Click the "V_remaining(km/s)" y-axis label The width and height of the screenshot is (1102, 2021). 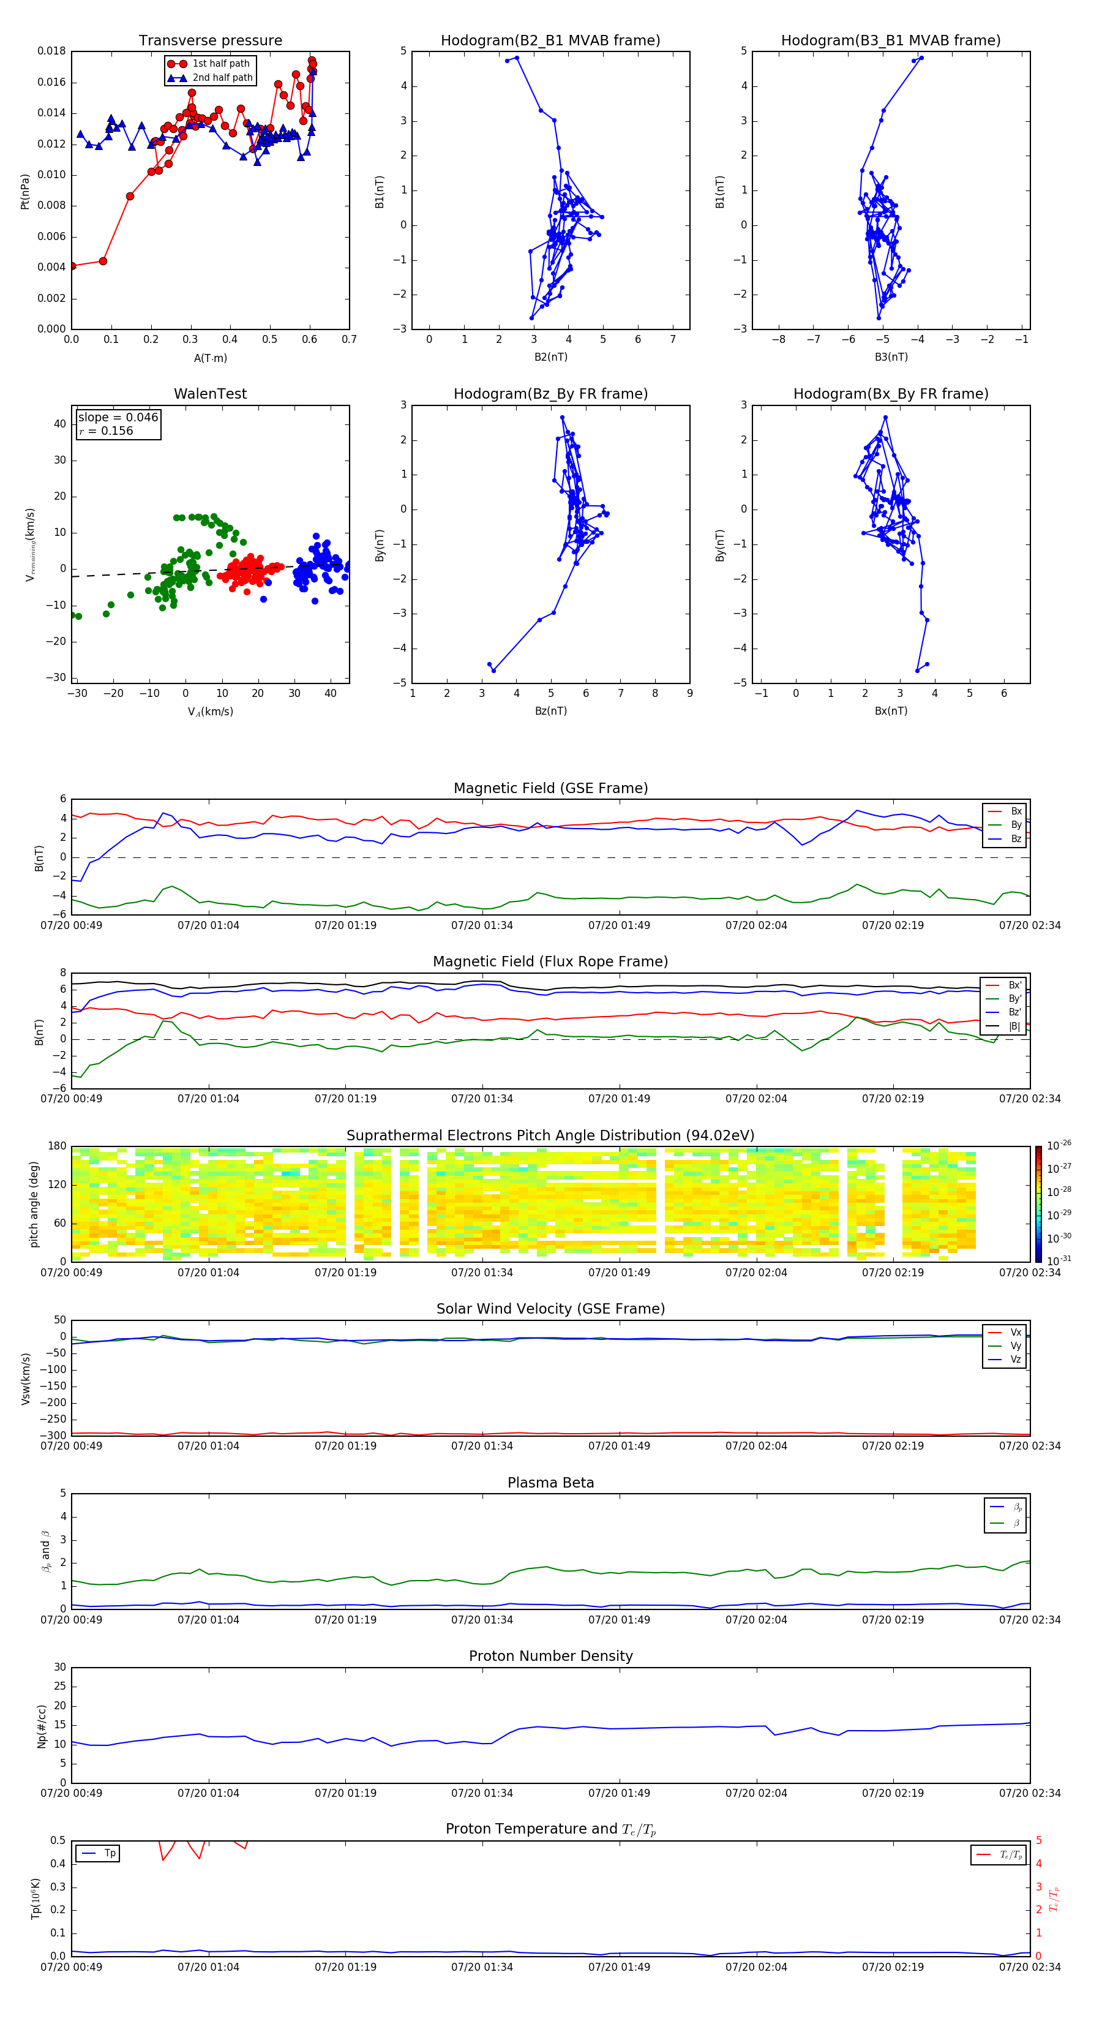(30, 544)
